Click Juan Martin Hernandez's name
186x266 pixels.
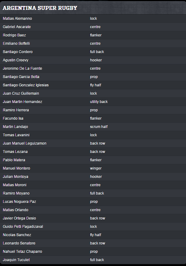[22, 102]
